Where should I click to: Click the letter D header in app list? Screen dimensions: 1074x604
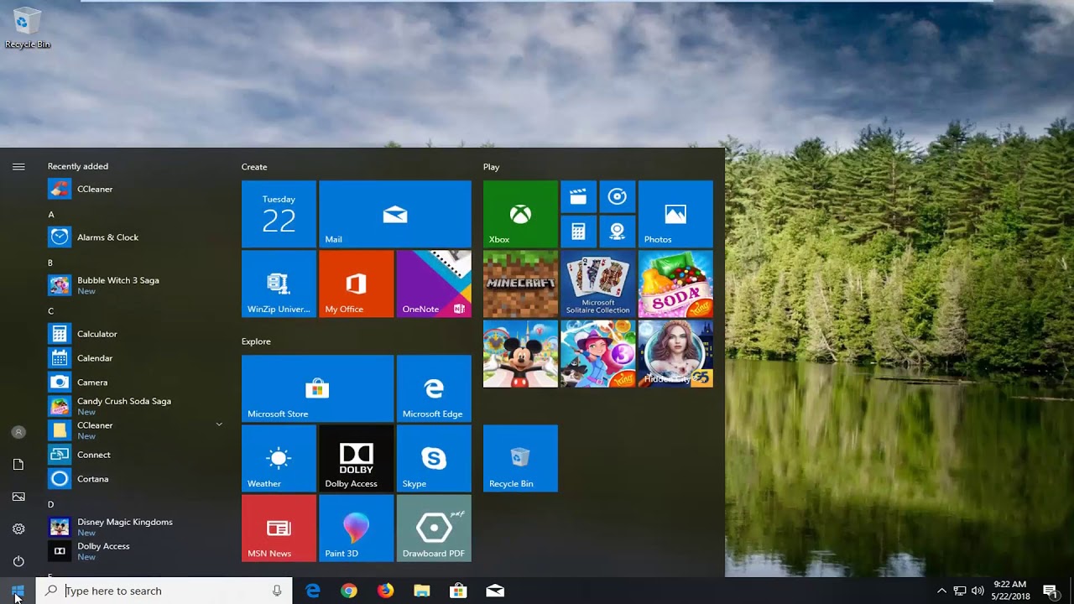51,504
